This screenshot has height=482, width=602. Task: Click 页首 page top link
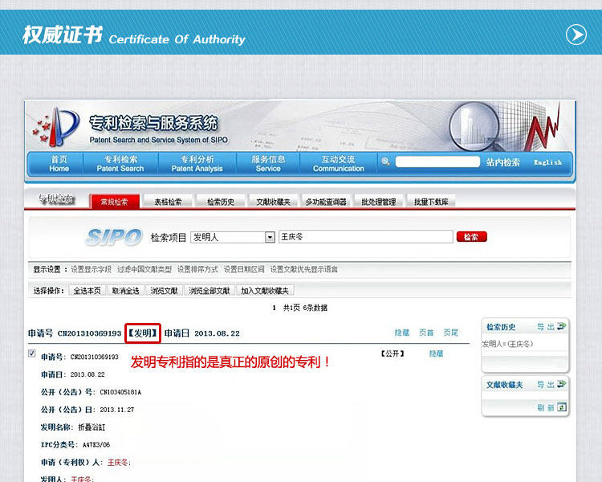pyautogui.click(x=426, y=333)
